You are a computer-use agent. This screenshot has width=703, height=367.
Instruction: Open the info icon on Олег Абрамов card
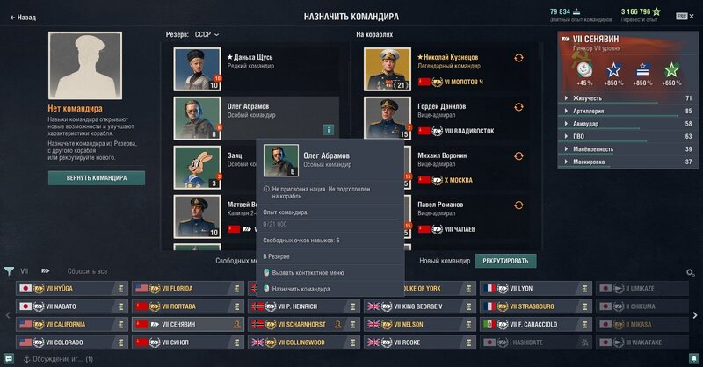coord(328,130)
